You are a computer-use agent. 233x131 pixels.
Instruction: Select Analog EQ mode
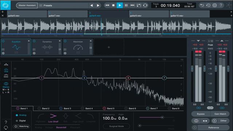21,115
